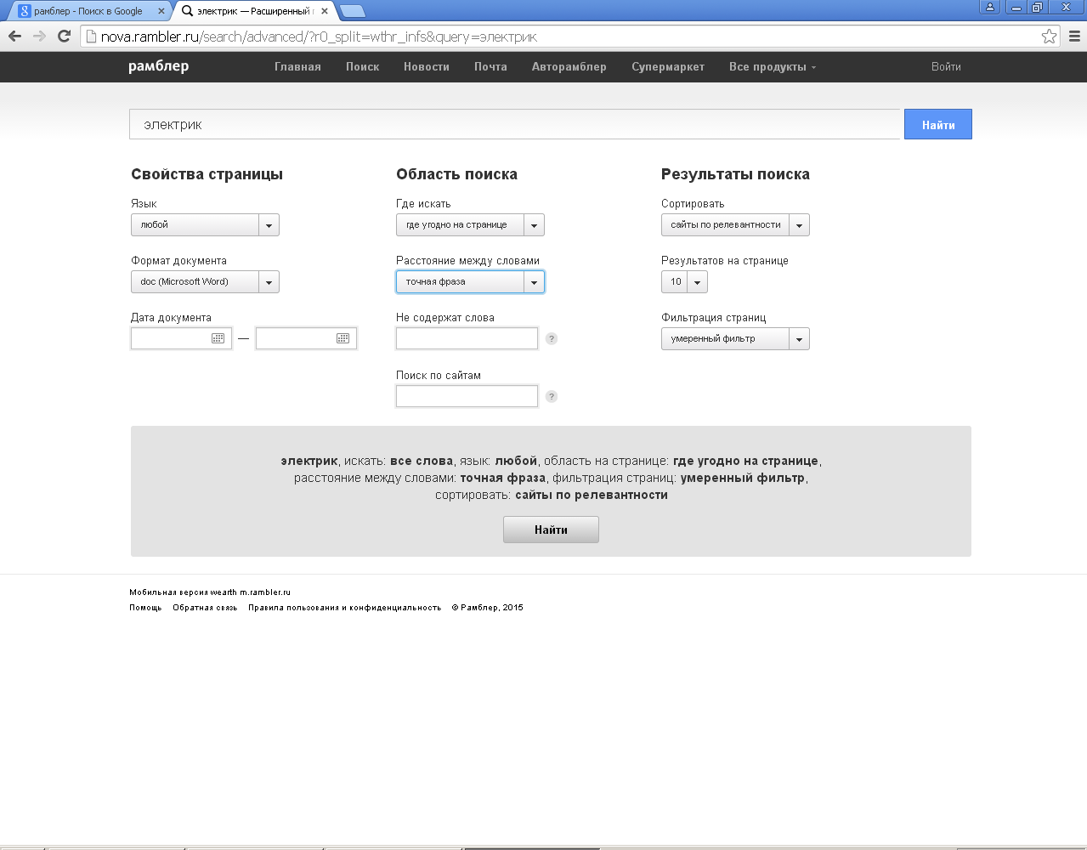The height and width of the screenshot is (850, 1087).
Task: Open 'Авторамблер' in the navigation bar
Action: 569,66
